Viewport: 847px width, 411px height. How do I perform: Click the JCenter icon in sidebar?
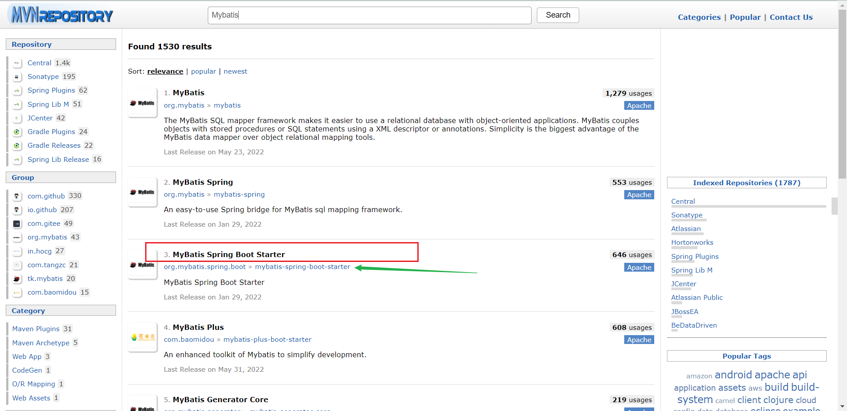(17, 118)
